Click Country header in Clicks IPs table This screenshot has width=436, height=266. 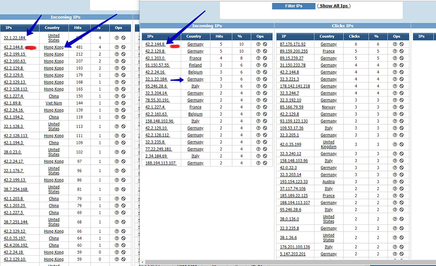[327, 36]
